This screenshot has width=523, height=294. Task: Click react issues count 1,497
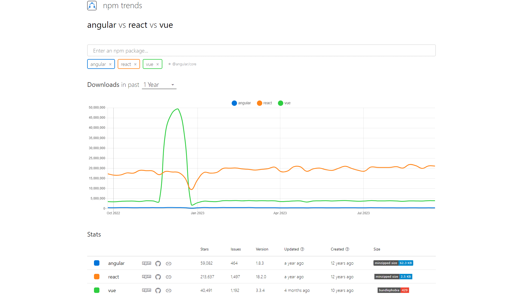pyautogui.click(x=235, y=277)
